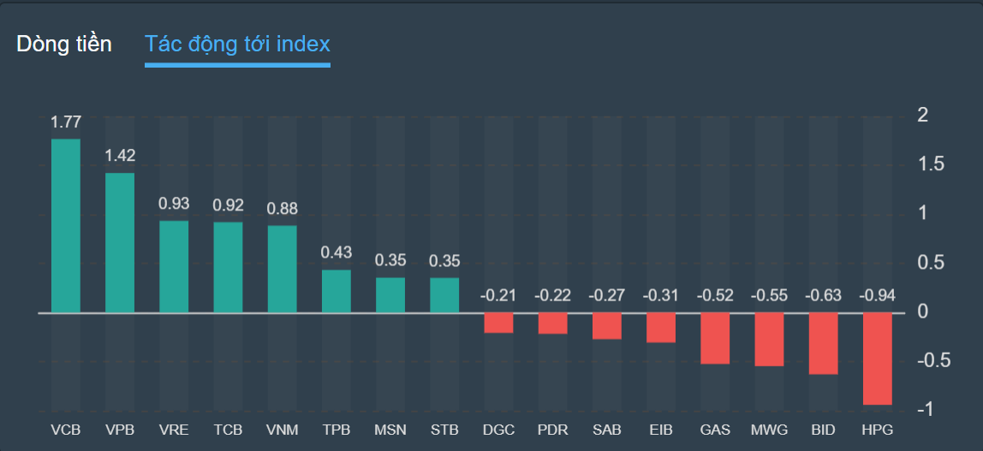Click the TPB bar
Image resolution: width=983 pixels, height=451 pixels.
click(x=337, y=292)
